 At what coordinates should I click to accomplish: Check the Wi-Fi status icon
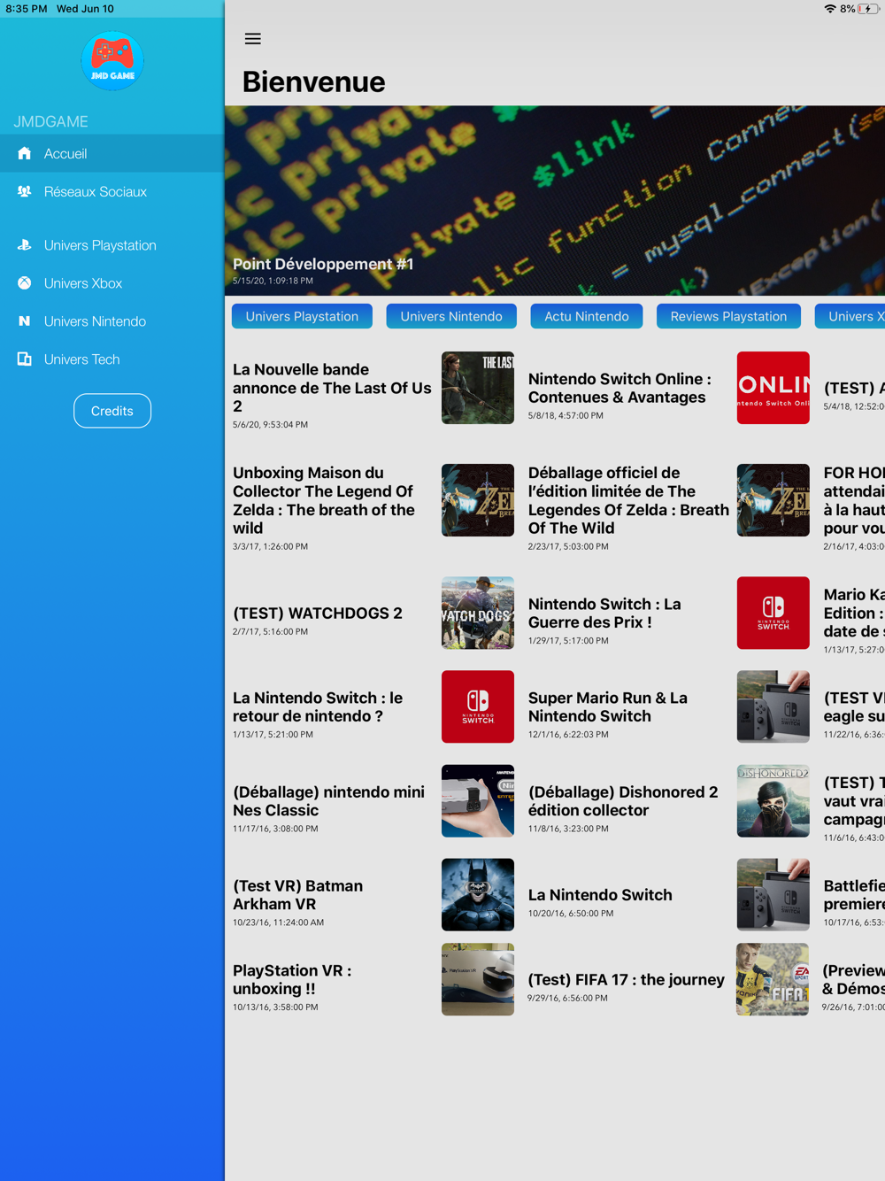point(829,9)
